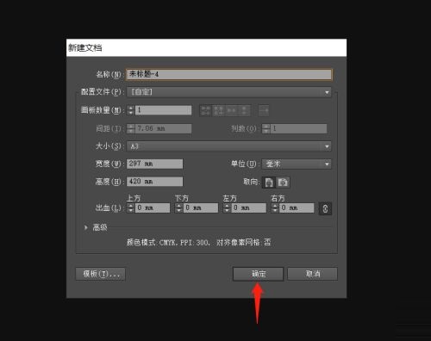
Task: Click the 间距 spacing field showing 7.06 mm
Action: [x=163, y=128]
